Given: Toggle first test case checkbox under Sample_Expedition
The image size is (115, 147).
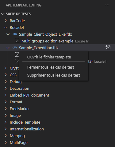Looking at the screenshot, I should click(x=17, y=54).
